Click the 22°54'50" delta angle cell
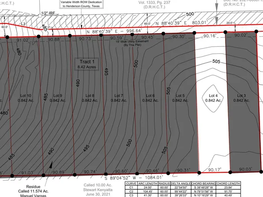This screenshot has height=197, width=263. (180, 187)
